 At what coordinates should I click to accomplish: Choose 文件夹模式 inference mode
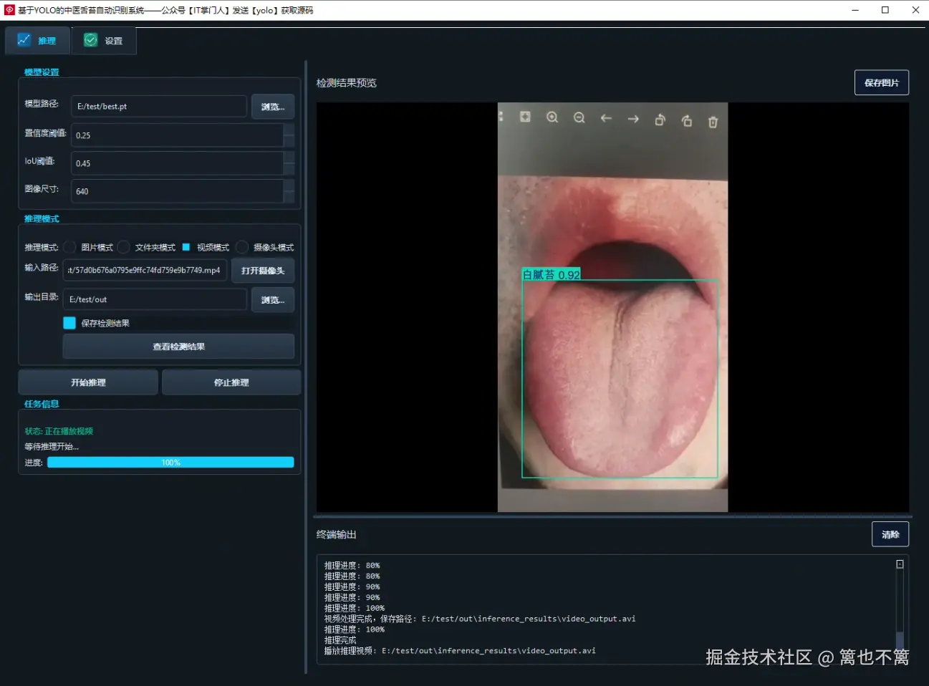tap(124, 247)
